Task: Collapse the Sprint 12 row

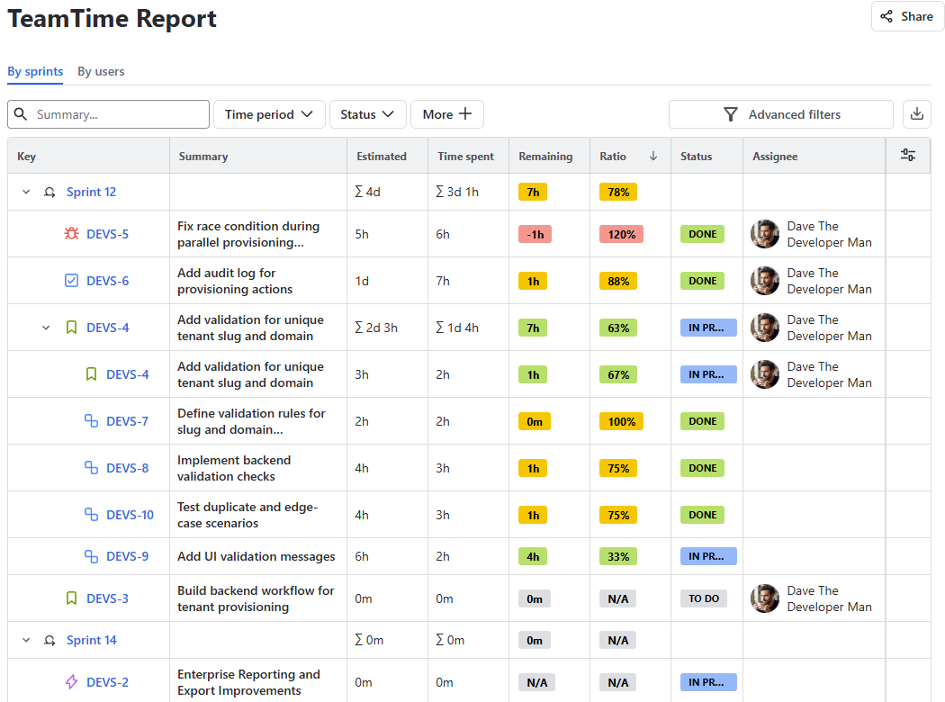Action: [26, 192]
